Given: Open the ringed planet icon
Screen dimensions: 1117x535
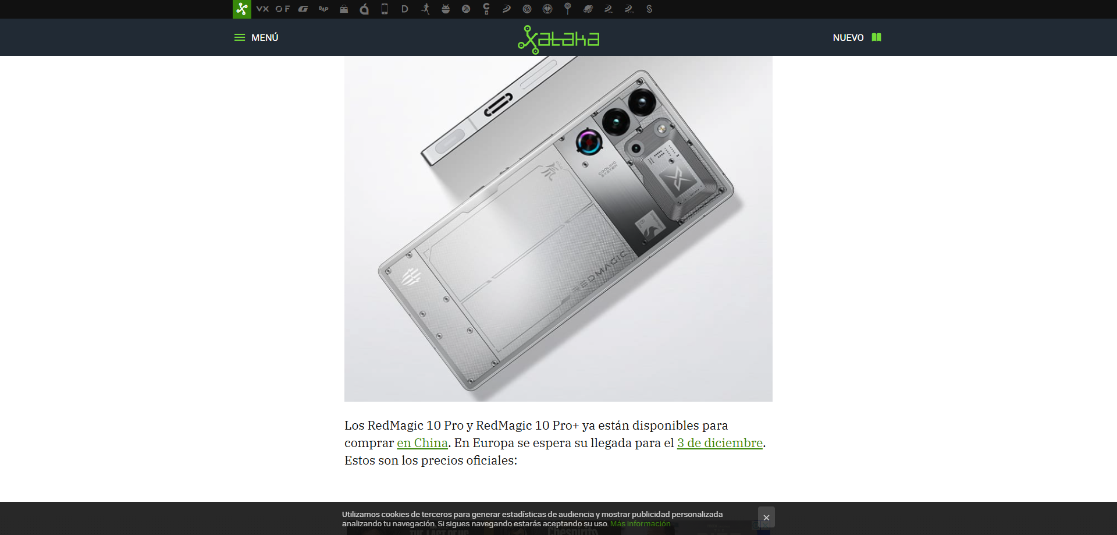Looking at the screenshot, I should point(588,9).
